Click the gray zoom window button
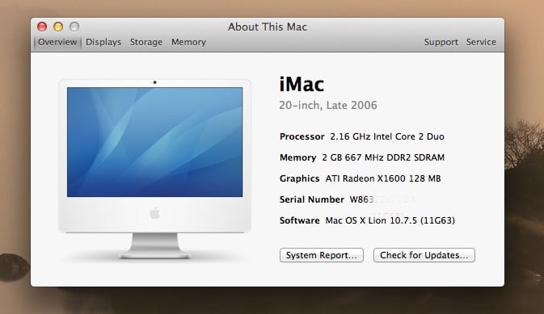 coord(74,27)
